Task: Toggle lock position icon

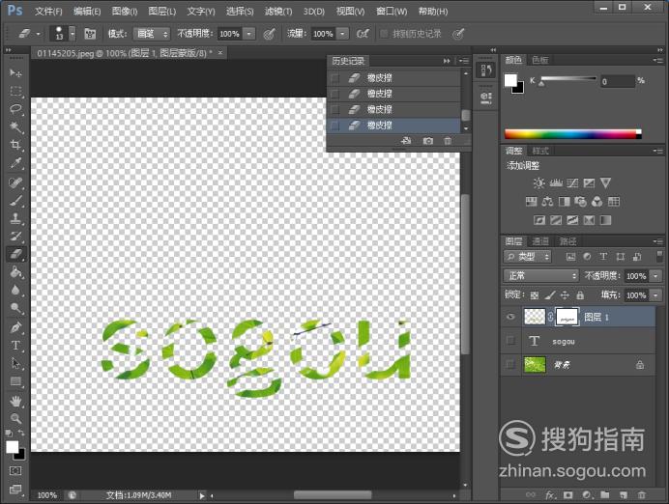Action: click(565, 294)
